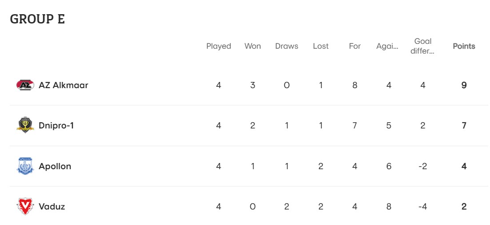Viewport: 490px width, 225px height.
Task: Select the GROUP E heading
Action: [x=37, y=19]
